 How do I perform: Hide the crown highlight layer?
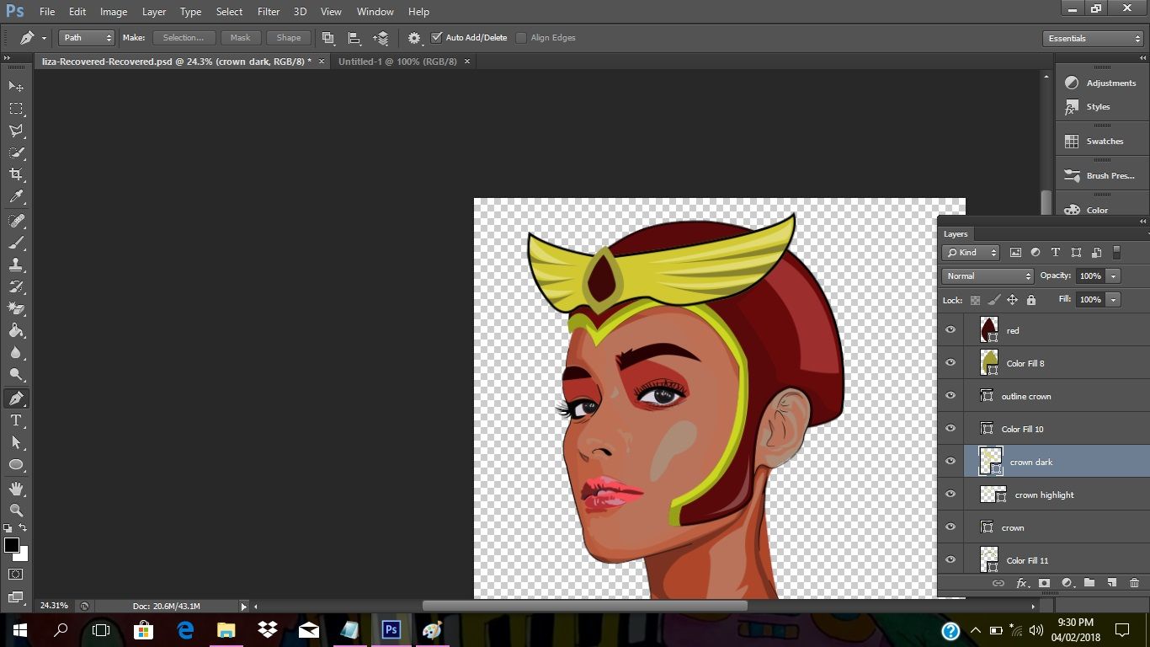click(x=950, y=495)
